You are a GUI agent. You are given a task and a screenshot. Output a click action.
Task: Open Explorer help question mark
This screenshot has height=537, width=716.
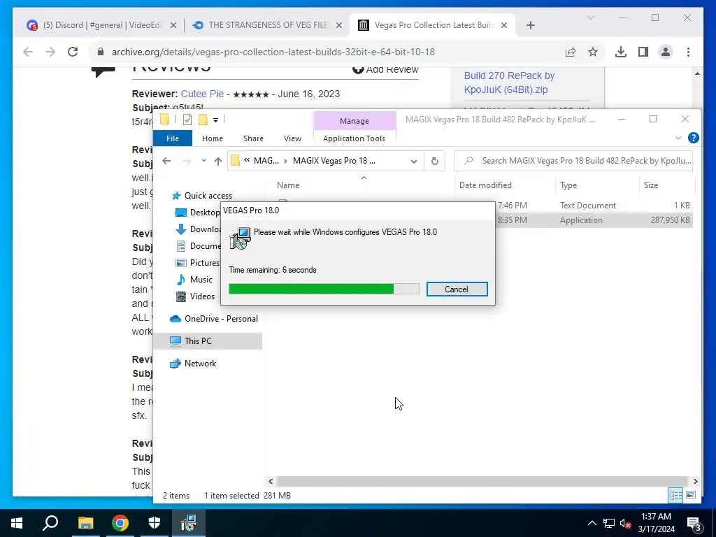click(x=693, y=138)
